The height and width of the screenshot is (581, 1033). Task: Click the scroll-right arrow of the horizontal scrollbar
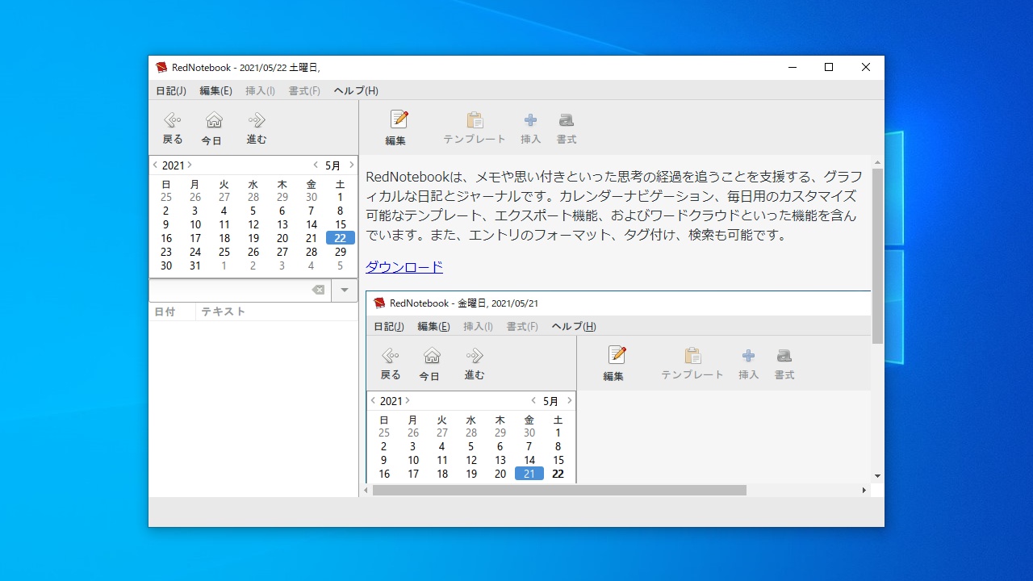click(864, 490)
